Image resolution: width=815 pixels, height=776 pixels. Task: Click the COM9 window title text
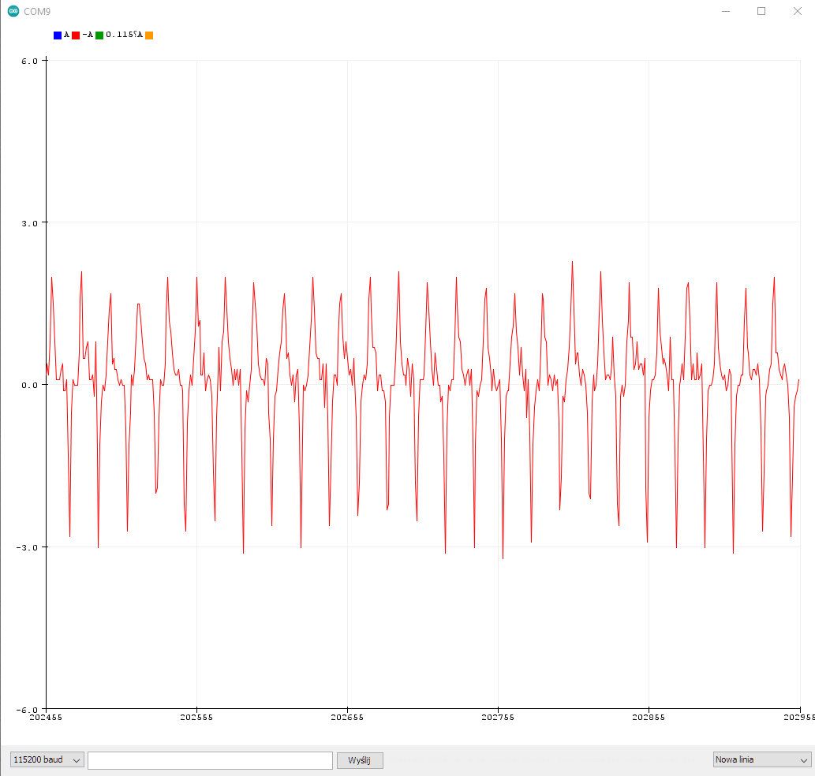(x=37, y=11)
